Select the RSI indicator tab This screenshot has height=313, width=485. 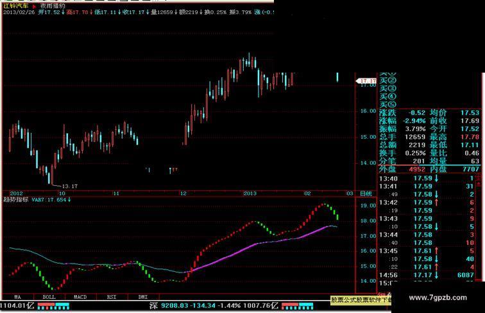[112, 297]
